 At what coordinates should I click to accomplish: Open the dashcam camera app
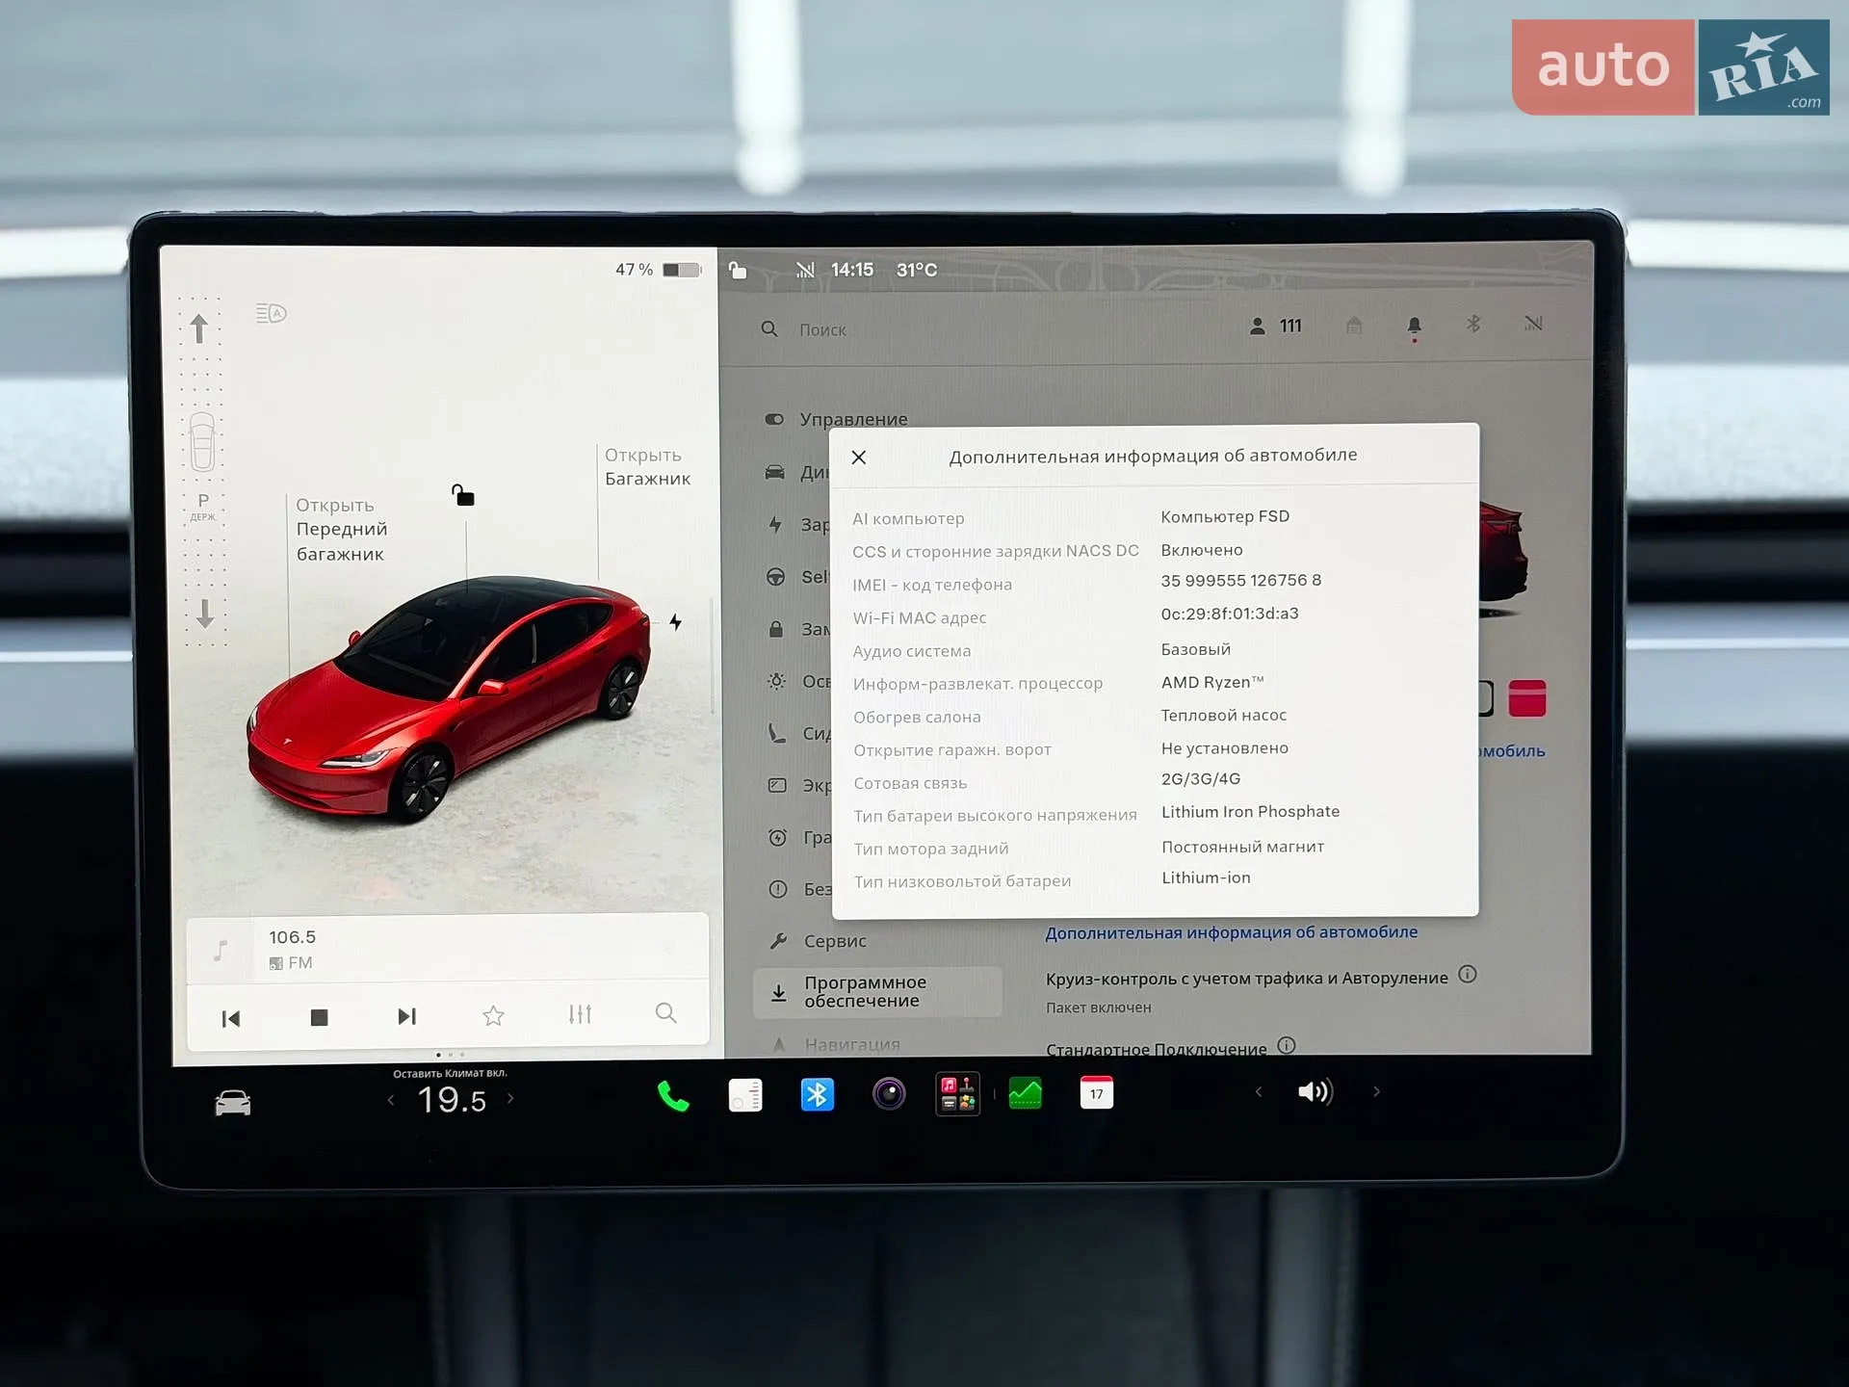click(889, 1094)
